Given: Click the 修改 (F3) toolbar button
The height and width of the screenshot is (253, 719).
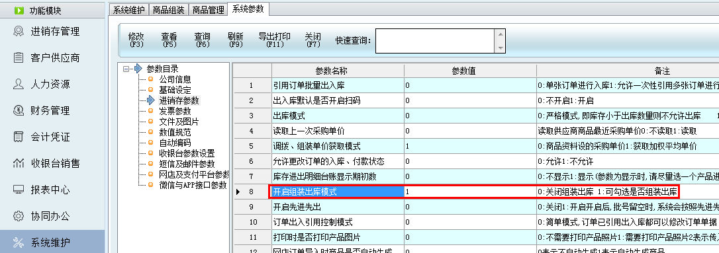Looking at the screenshot, I should 136,40.
